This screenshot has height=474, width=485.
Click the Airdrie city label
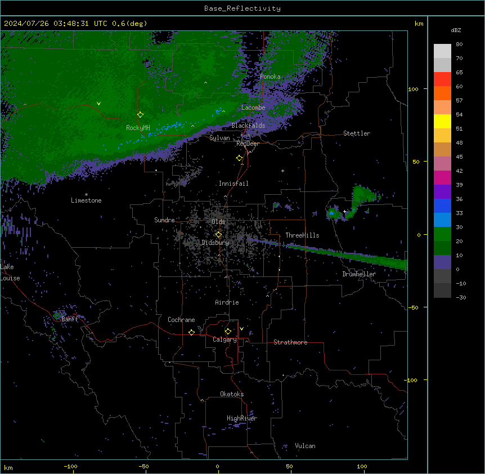[227, 302]
